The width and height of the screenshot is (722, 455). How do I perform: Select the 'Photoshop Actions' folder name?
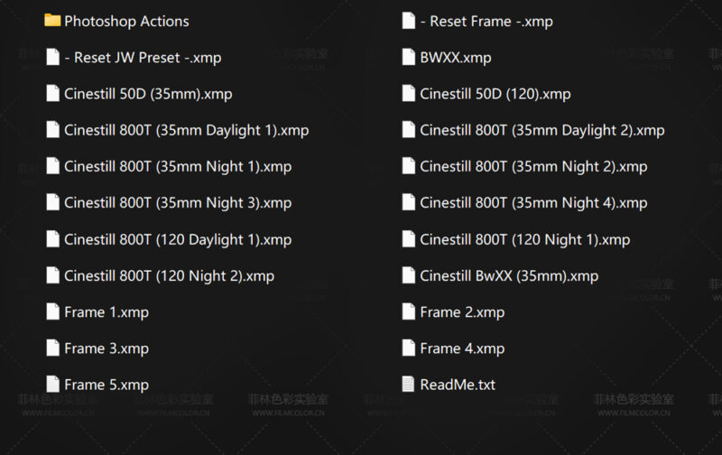(126, 22)
